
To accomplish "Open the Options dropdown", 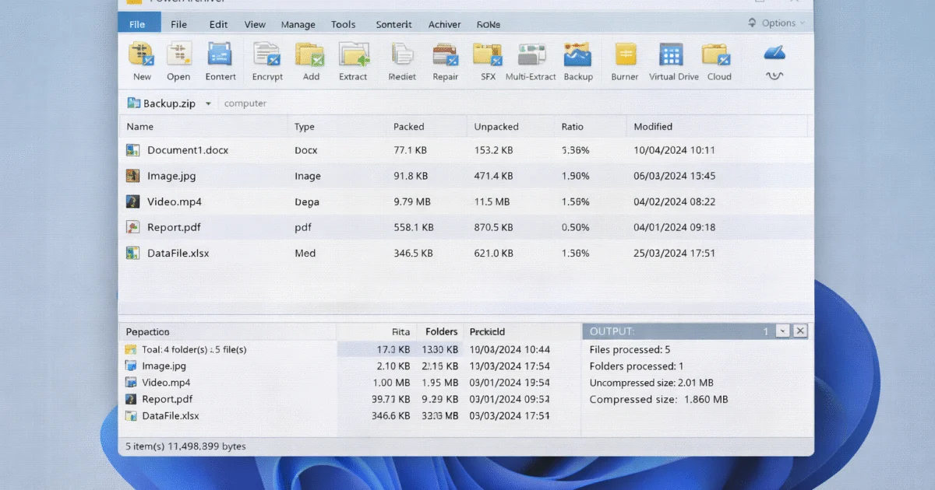I will 775,23.
